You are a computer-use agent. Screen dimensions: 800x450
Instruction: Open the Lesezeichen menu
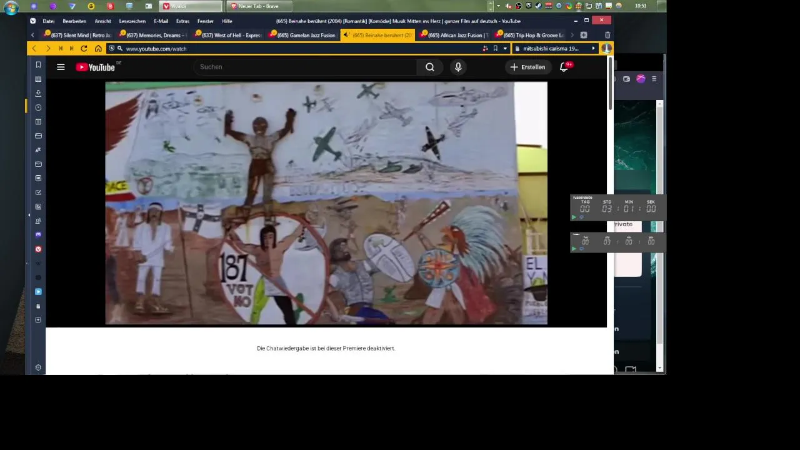point(132,21)
